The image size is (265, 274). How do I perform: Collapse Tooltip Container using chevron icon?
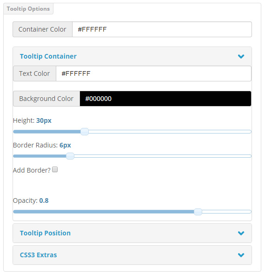241,56
